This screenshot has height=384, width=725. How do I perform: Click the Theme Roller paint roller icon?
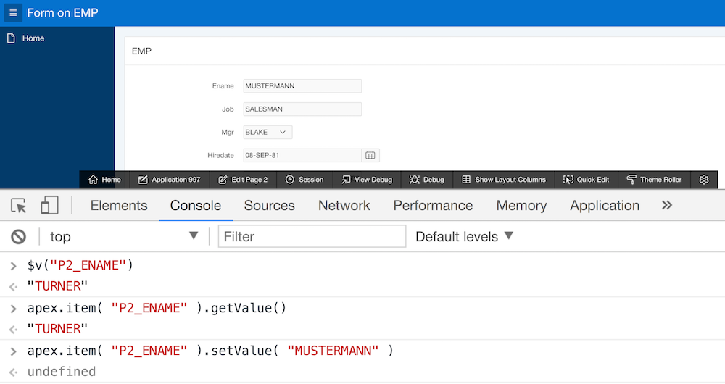tap(631, 179)
